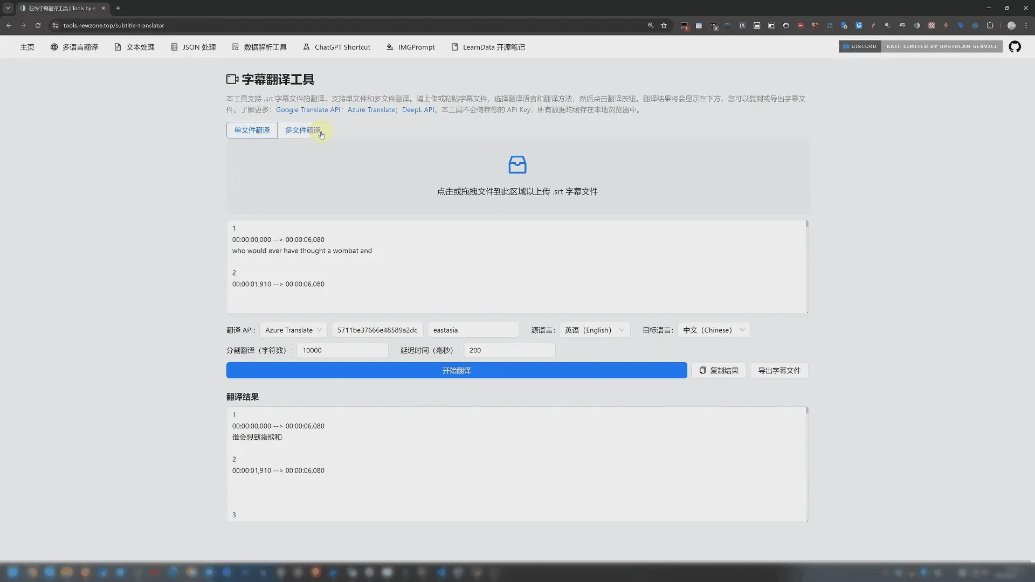This screenshot has width=1035, height=582.
Task: Click the 复制结果 button
Action: (x=719, y=370)
